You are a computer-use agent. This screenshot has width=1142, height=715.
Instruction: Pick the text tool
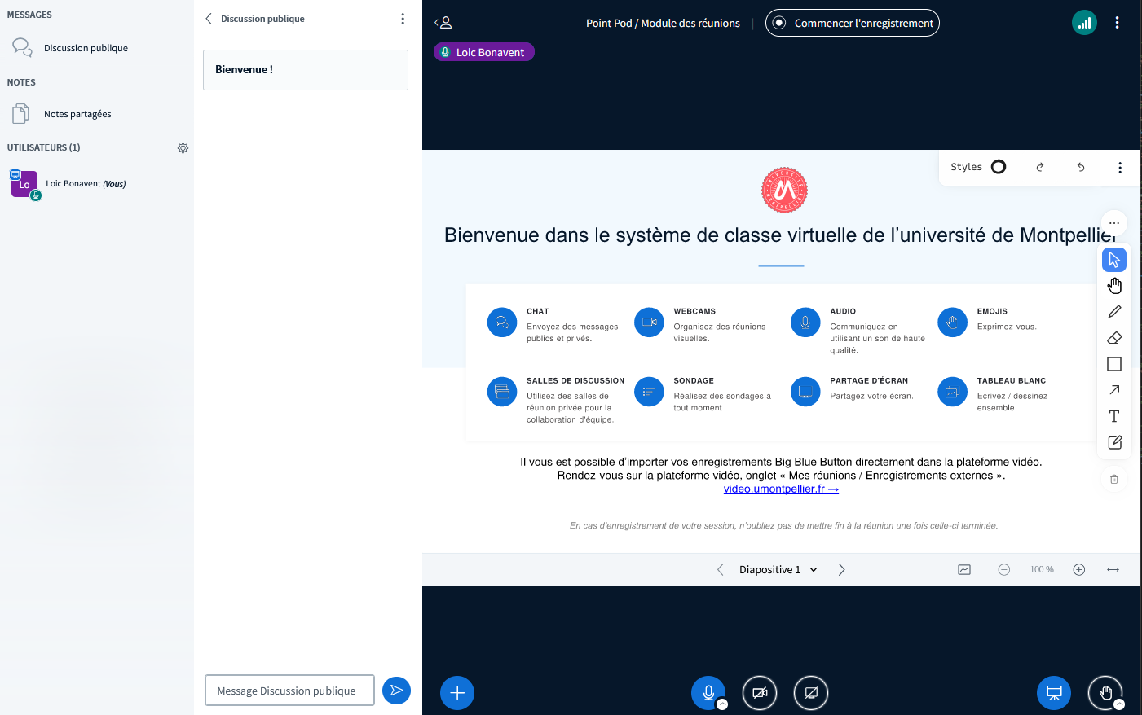tap(1114, 416)
